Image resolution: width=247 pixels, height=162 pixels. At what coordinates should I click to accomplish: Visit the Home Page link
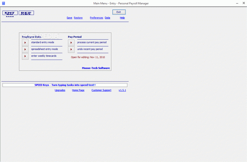[x=78, y=90]
